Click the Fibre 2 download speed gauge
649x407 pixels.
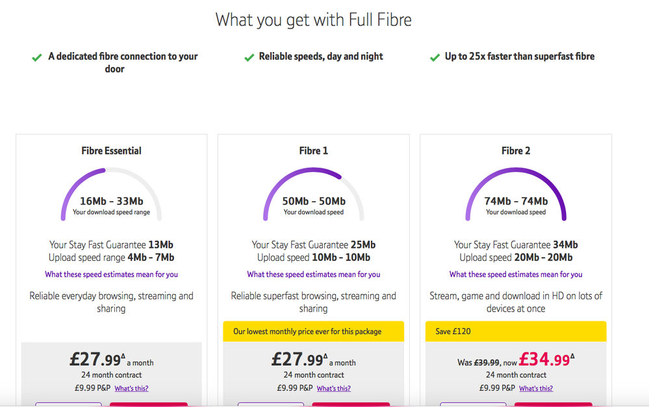coord(516,195)
